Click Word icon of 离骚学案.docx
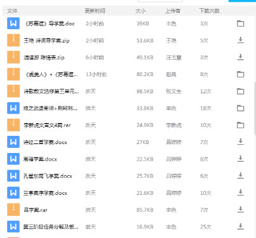 pyautogui.click(x=13, y=159)
